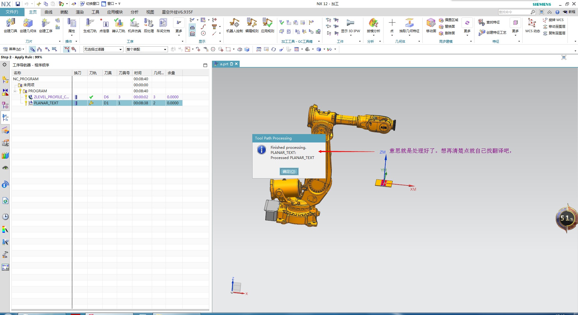Open the 窗口 dropdown in title bar
This screenshot has width=578, height=315.
(111, 4)
